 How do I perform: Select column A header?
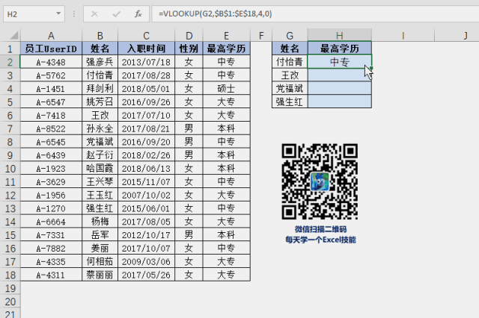point(51,36)
